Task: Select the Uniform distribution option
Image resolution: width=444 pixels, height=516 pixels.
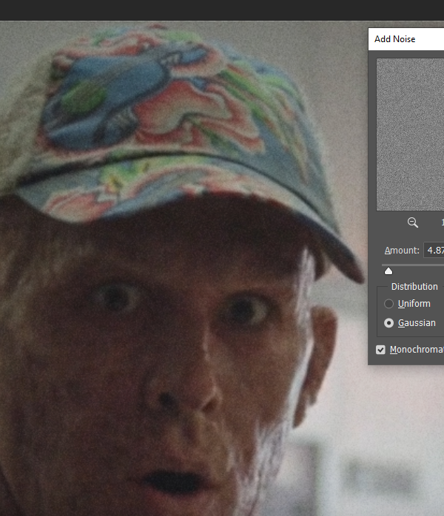Action: click(x=388, y=303)
